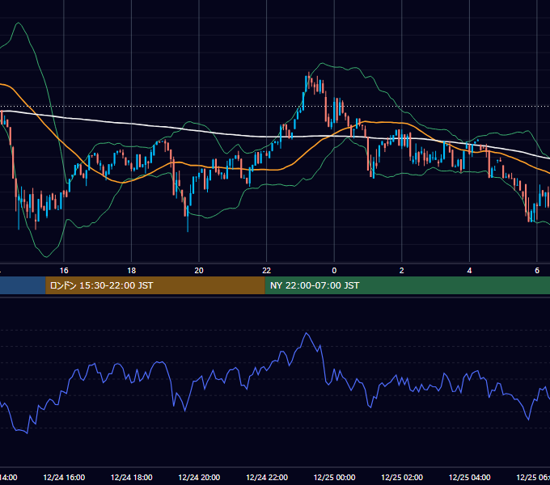
Task: Select the orange moving average line
Action: (267, 169)
